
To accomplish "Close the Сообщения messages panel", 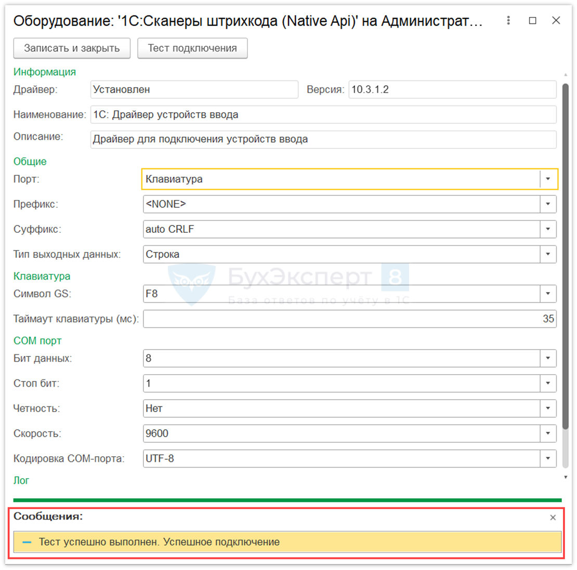I will (553, 518).
